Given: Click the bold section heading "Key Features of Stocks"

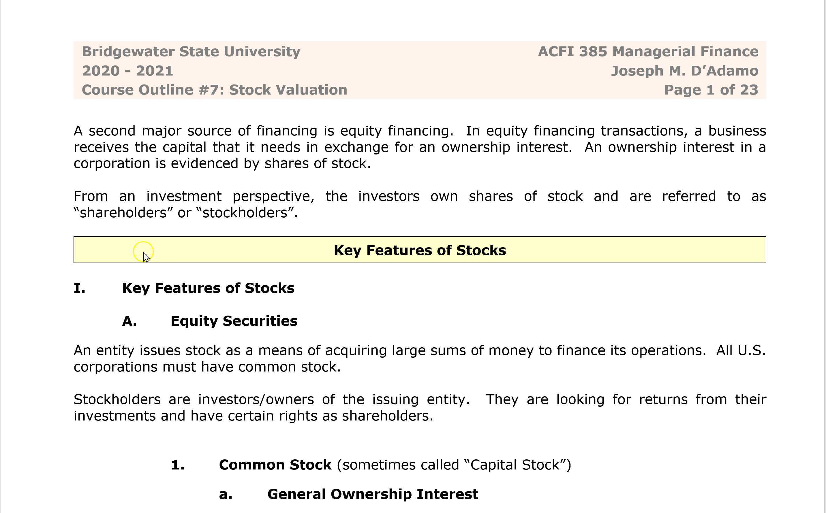Looking at the screenshot, I should coord(208,288).
